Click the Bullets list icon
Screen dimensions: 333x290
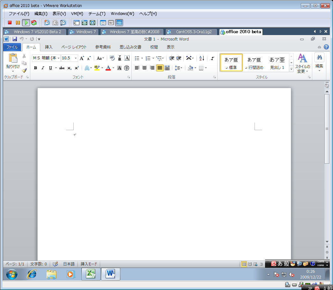pyautogui.click(x=137, y=58)
